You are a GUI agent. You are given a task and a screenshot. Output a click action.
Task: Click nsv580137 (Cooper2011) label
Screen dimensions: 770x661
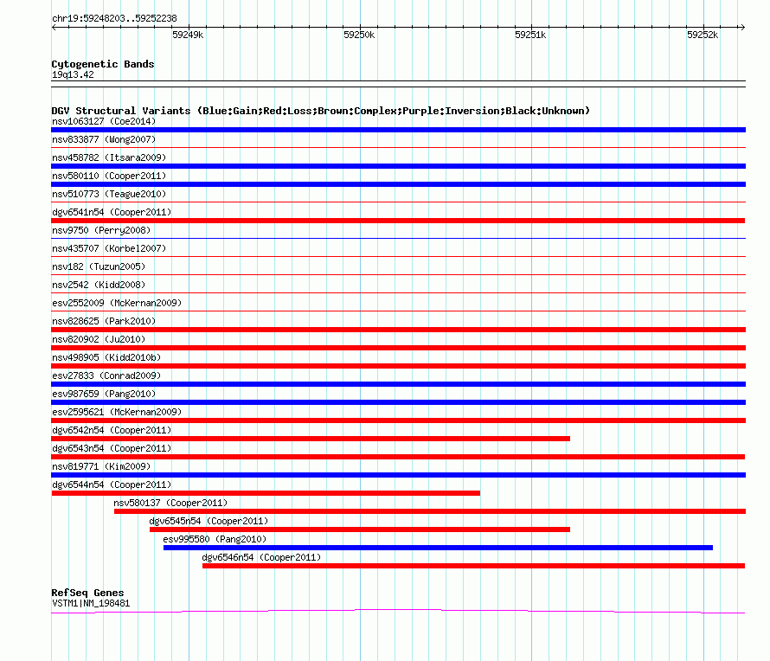(x=170, y=503)
